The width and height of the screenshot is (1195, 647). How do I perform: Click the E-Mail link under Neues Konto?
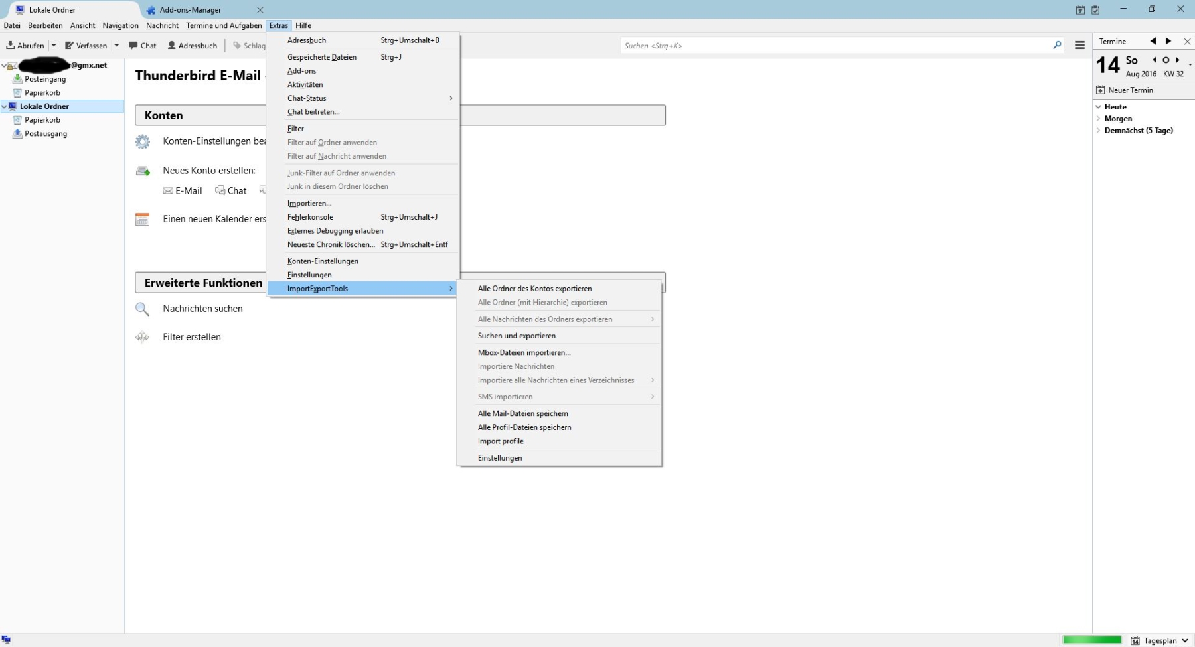pyautogui.click(x=183, y=191)
